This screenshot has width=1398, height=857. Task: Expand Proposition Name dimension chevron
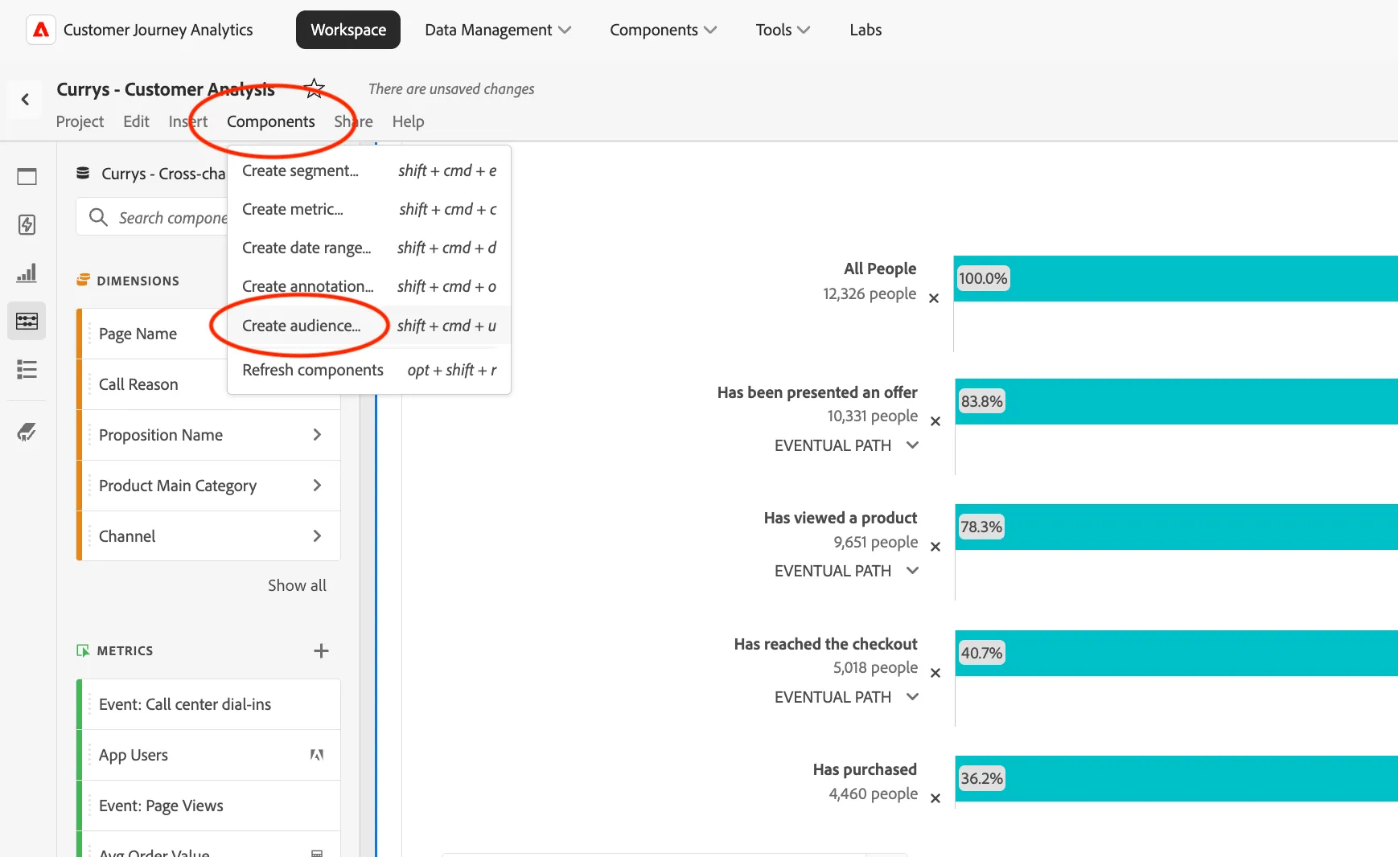pos(317,435)
